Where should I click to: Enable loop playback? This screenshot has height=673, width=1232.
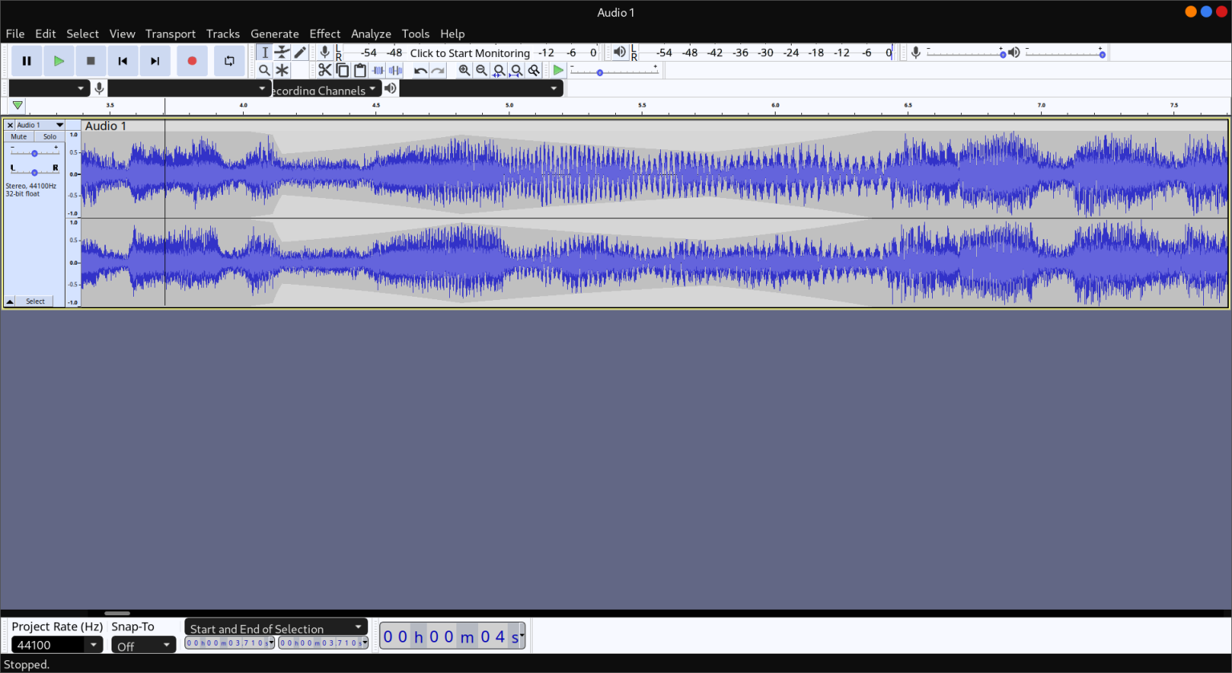(x=229, y=61)
